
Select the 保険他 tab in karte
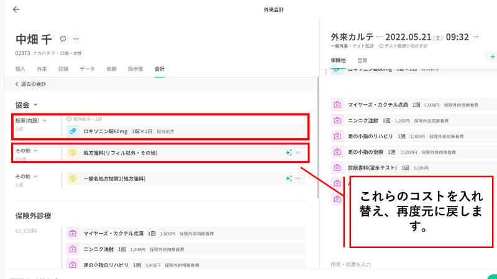coord(338,60)
